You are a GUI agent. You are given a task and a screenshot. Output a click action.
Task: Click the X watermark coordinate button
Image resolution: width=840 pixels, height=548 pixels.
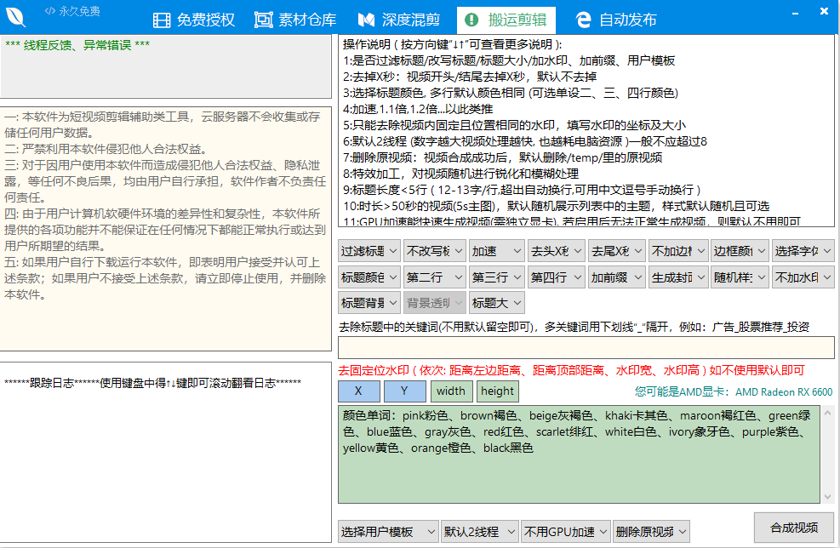(x=358, y=391)
